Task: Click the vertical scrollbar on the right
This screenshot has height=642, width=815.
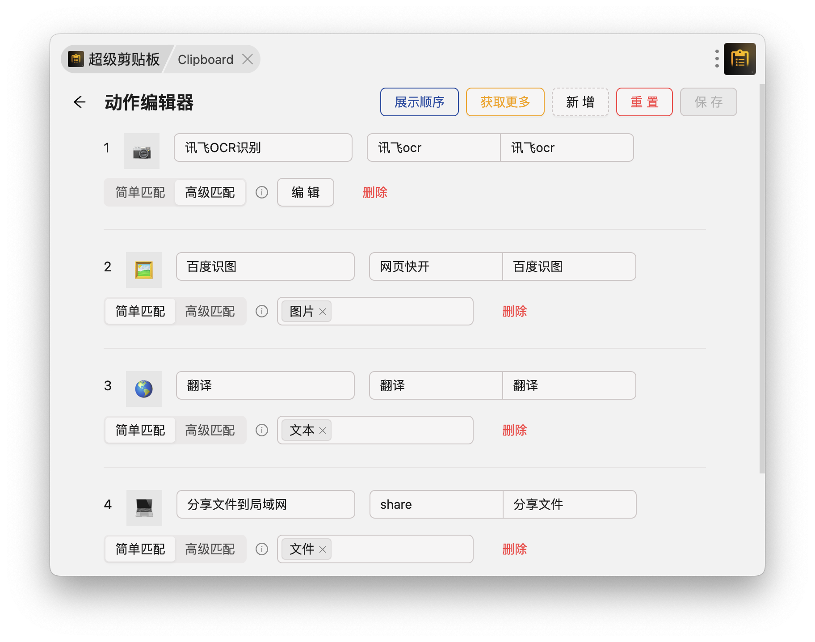Action: click(x=762, y=279)
